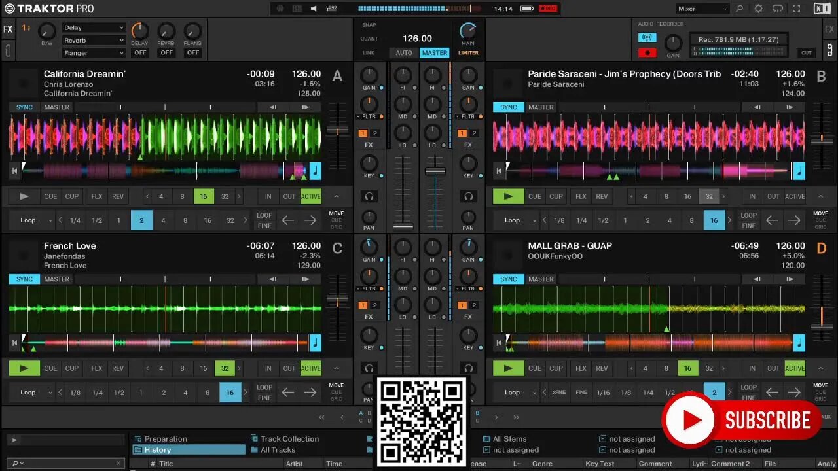The height and width of the screenshot is (471, 838).
Task: Click the REC indicator in the header
Action: point(548,9)
